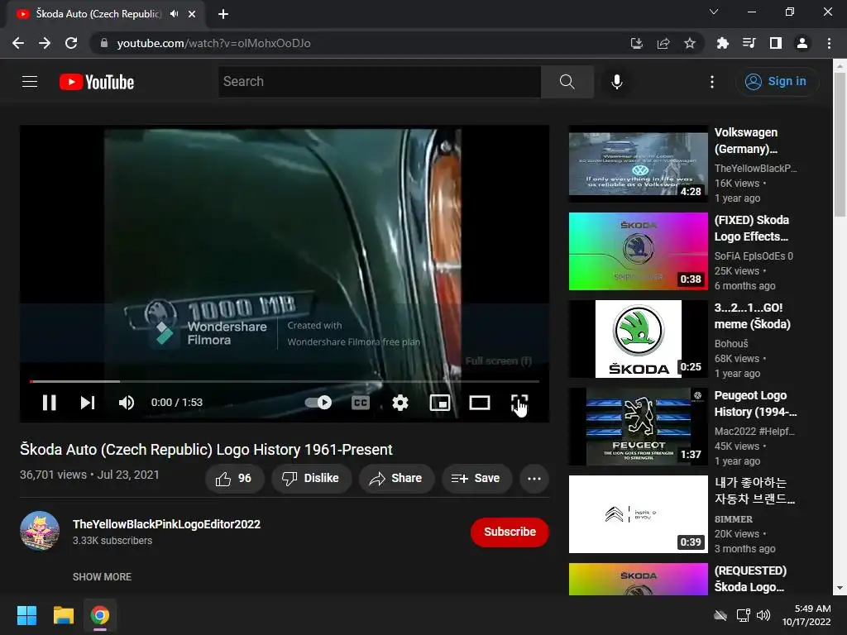Open the YouTube hamburger guide menu
847x635 pixels.
pyautogui.click(x=30, y=82)
